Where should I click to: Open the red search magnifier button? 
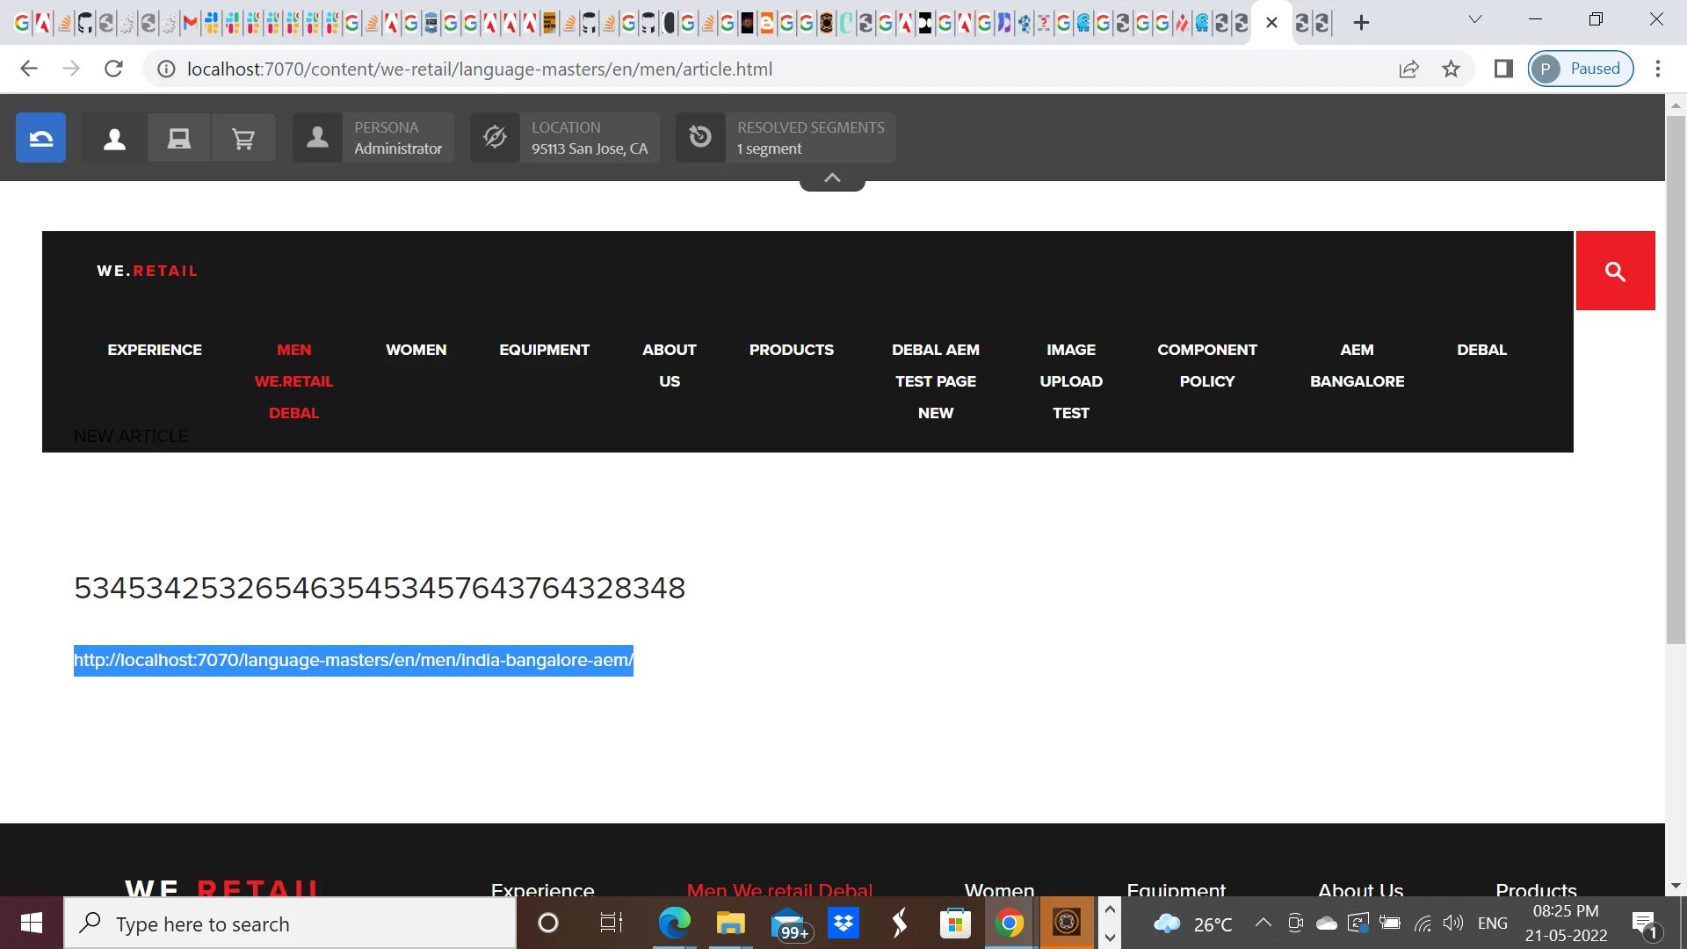(x=1615, y=272)
